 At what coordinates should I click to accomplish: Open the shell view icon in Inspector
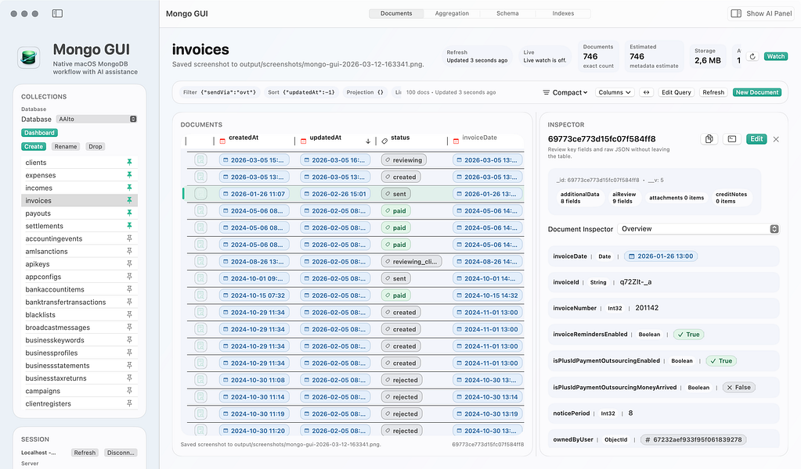coord(731,138)
